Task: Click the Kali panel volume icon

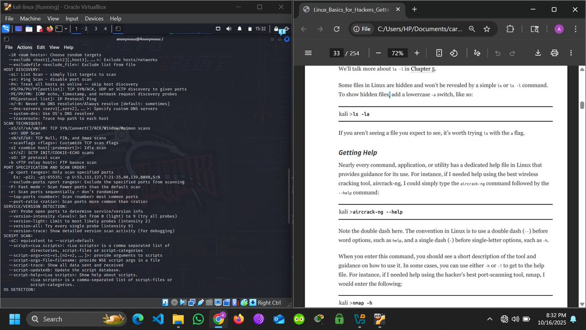Action: click(x=229, y=29)
